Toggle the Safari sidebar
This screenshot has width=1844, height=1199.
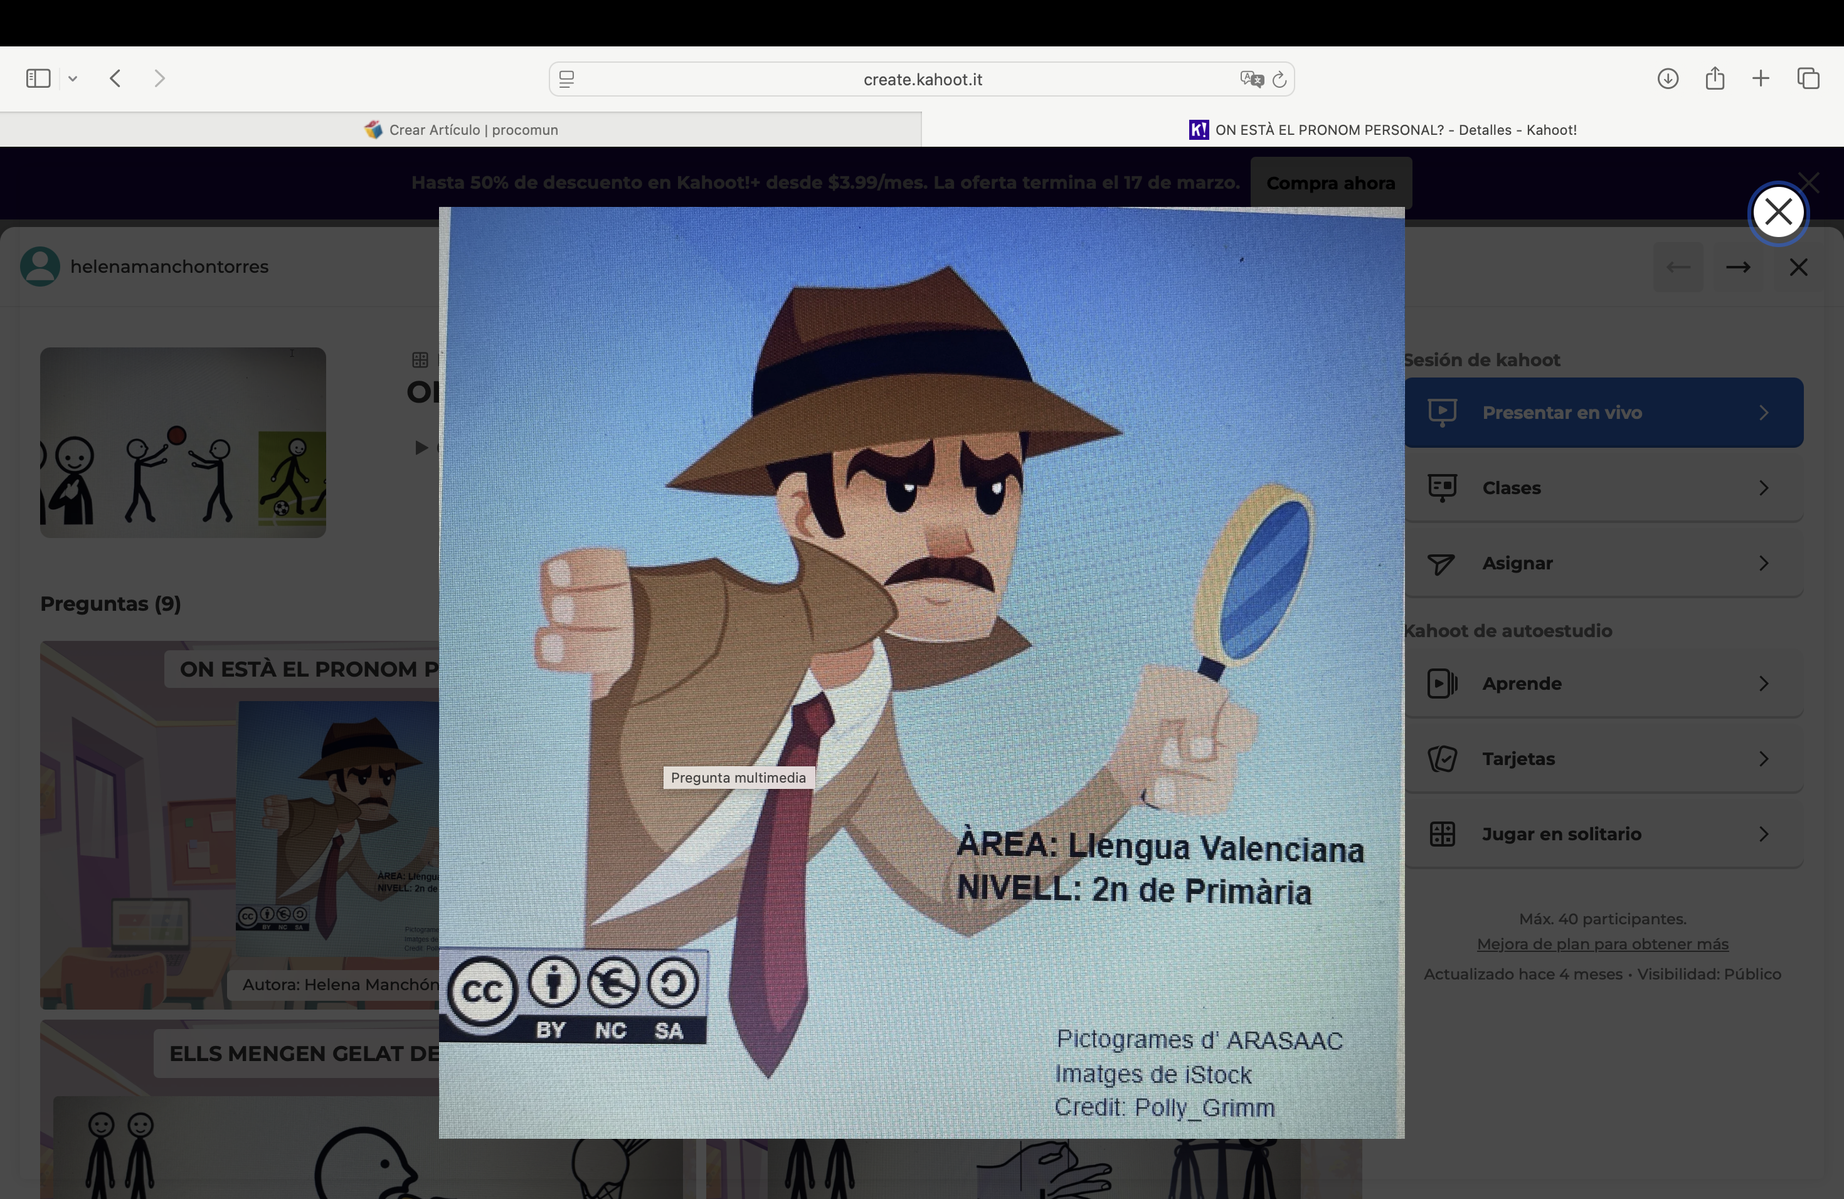[38, 78]
